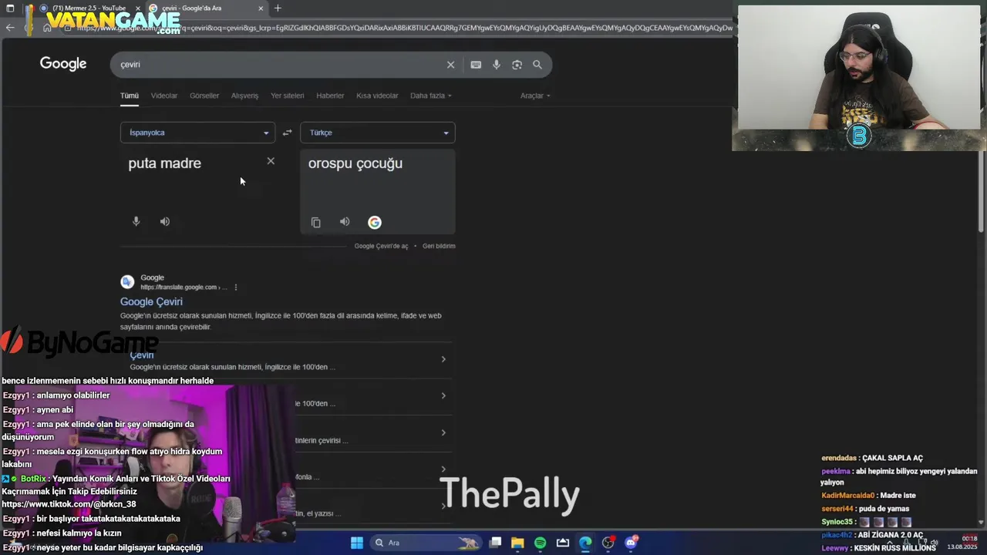Switch to the Tümü results tab
Image resolution: width=987 pixels, height=555 pixels.
tap(129, 96)
